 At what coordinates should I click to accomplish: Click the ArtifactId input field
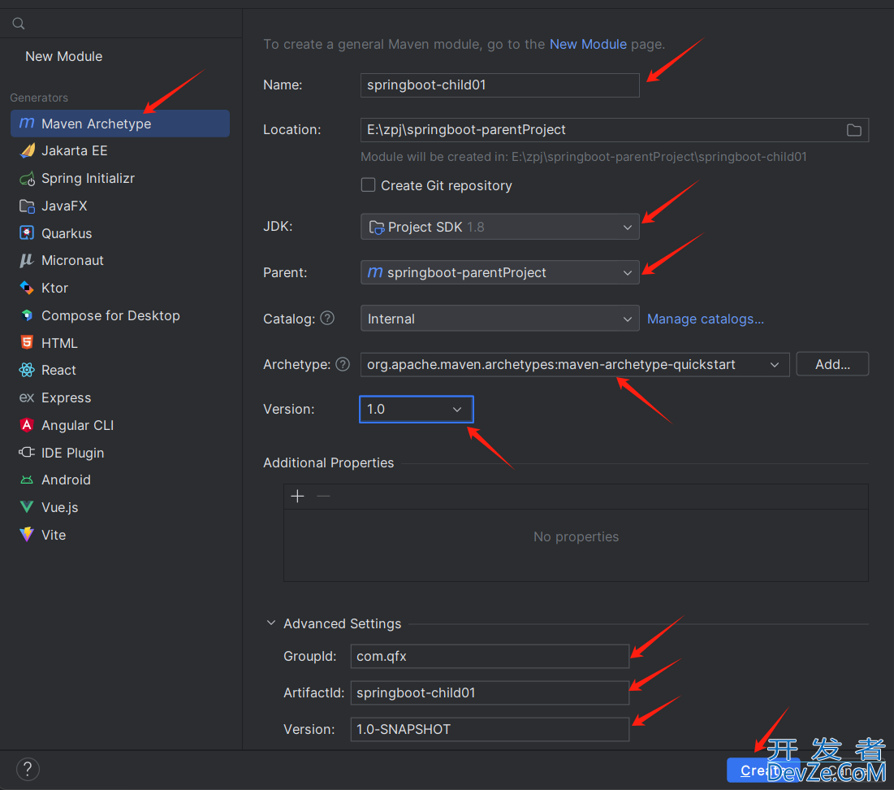[490, 693]
